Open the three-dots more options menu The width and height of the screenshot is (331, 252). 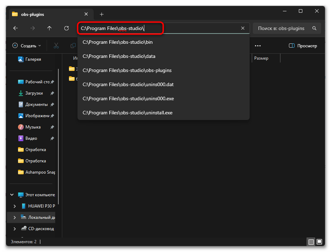257,46
